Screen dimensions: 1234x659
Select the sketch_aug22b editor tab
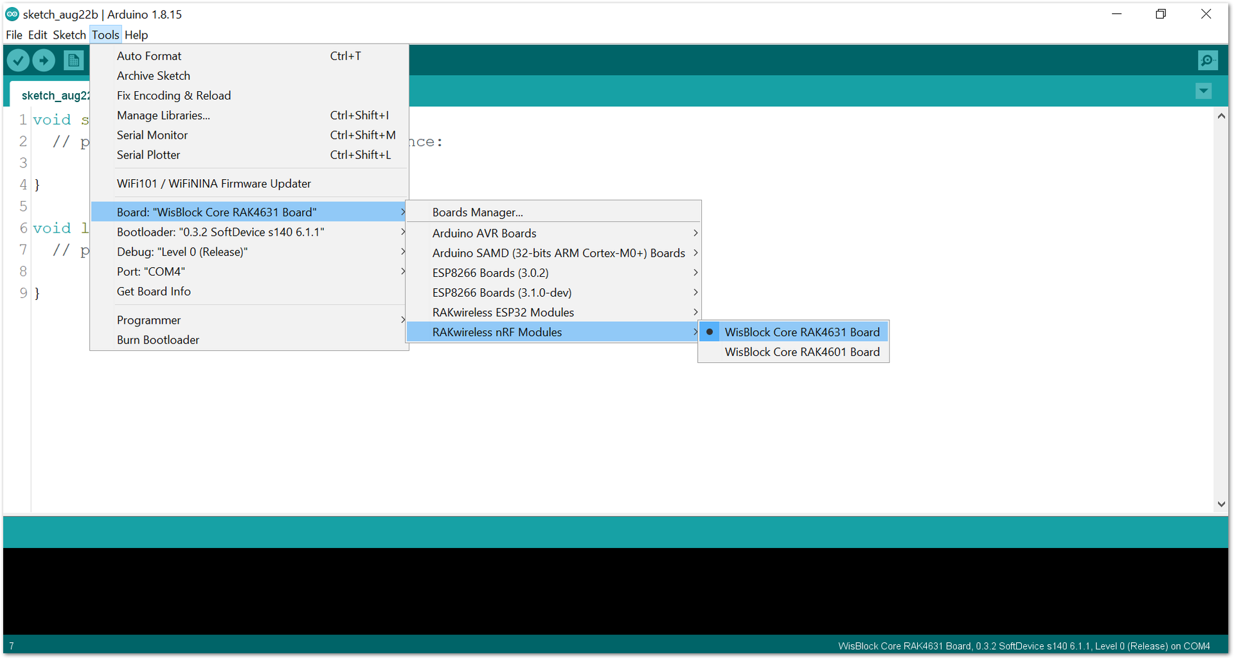pos(50,95)
